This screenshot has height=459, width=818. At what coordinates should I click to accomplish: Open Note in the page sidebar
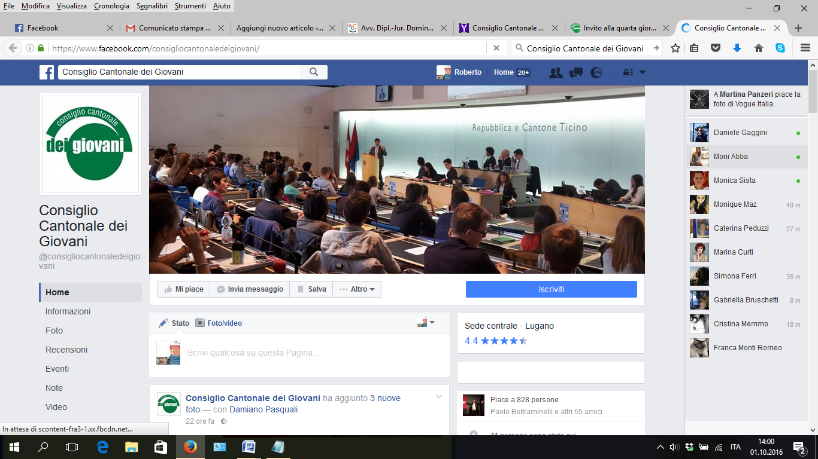(54, 388)
